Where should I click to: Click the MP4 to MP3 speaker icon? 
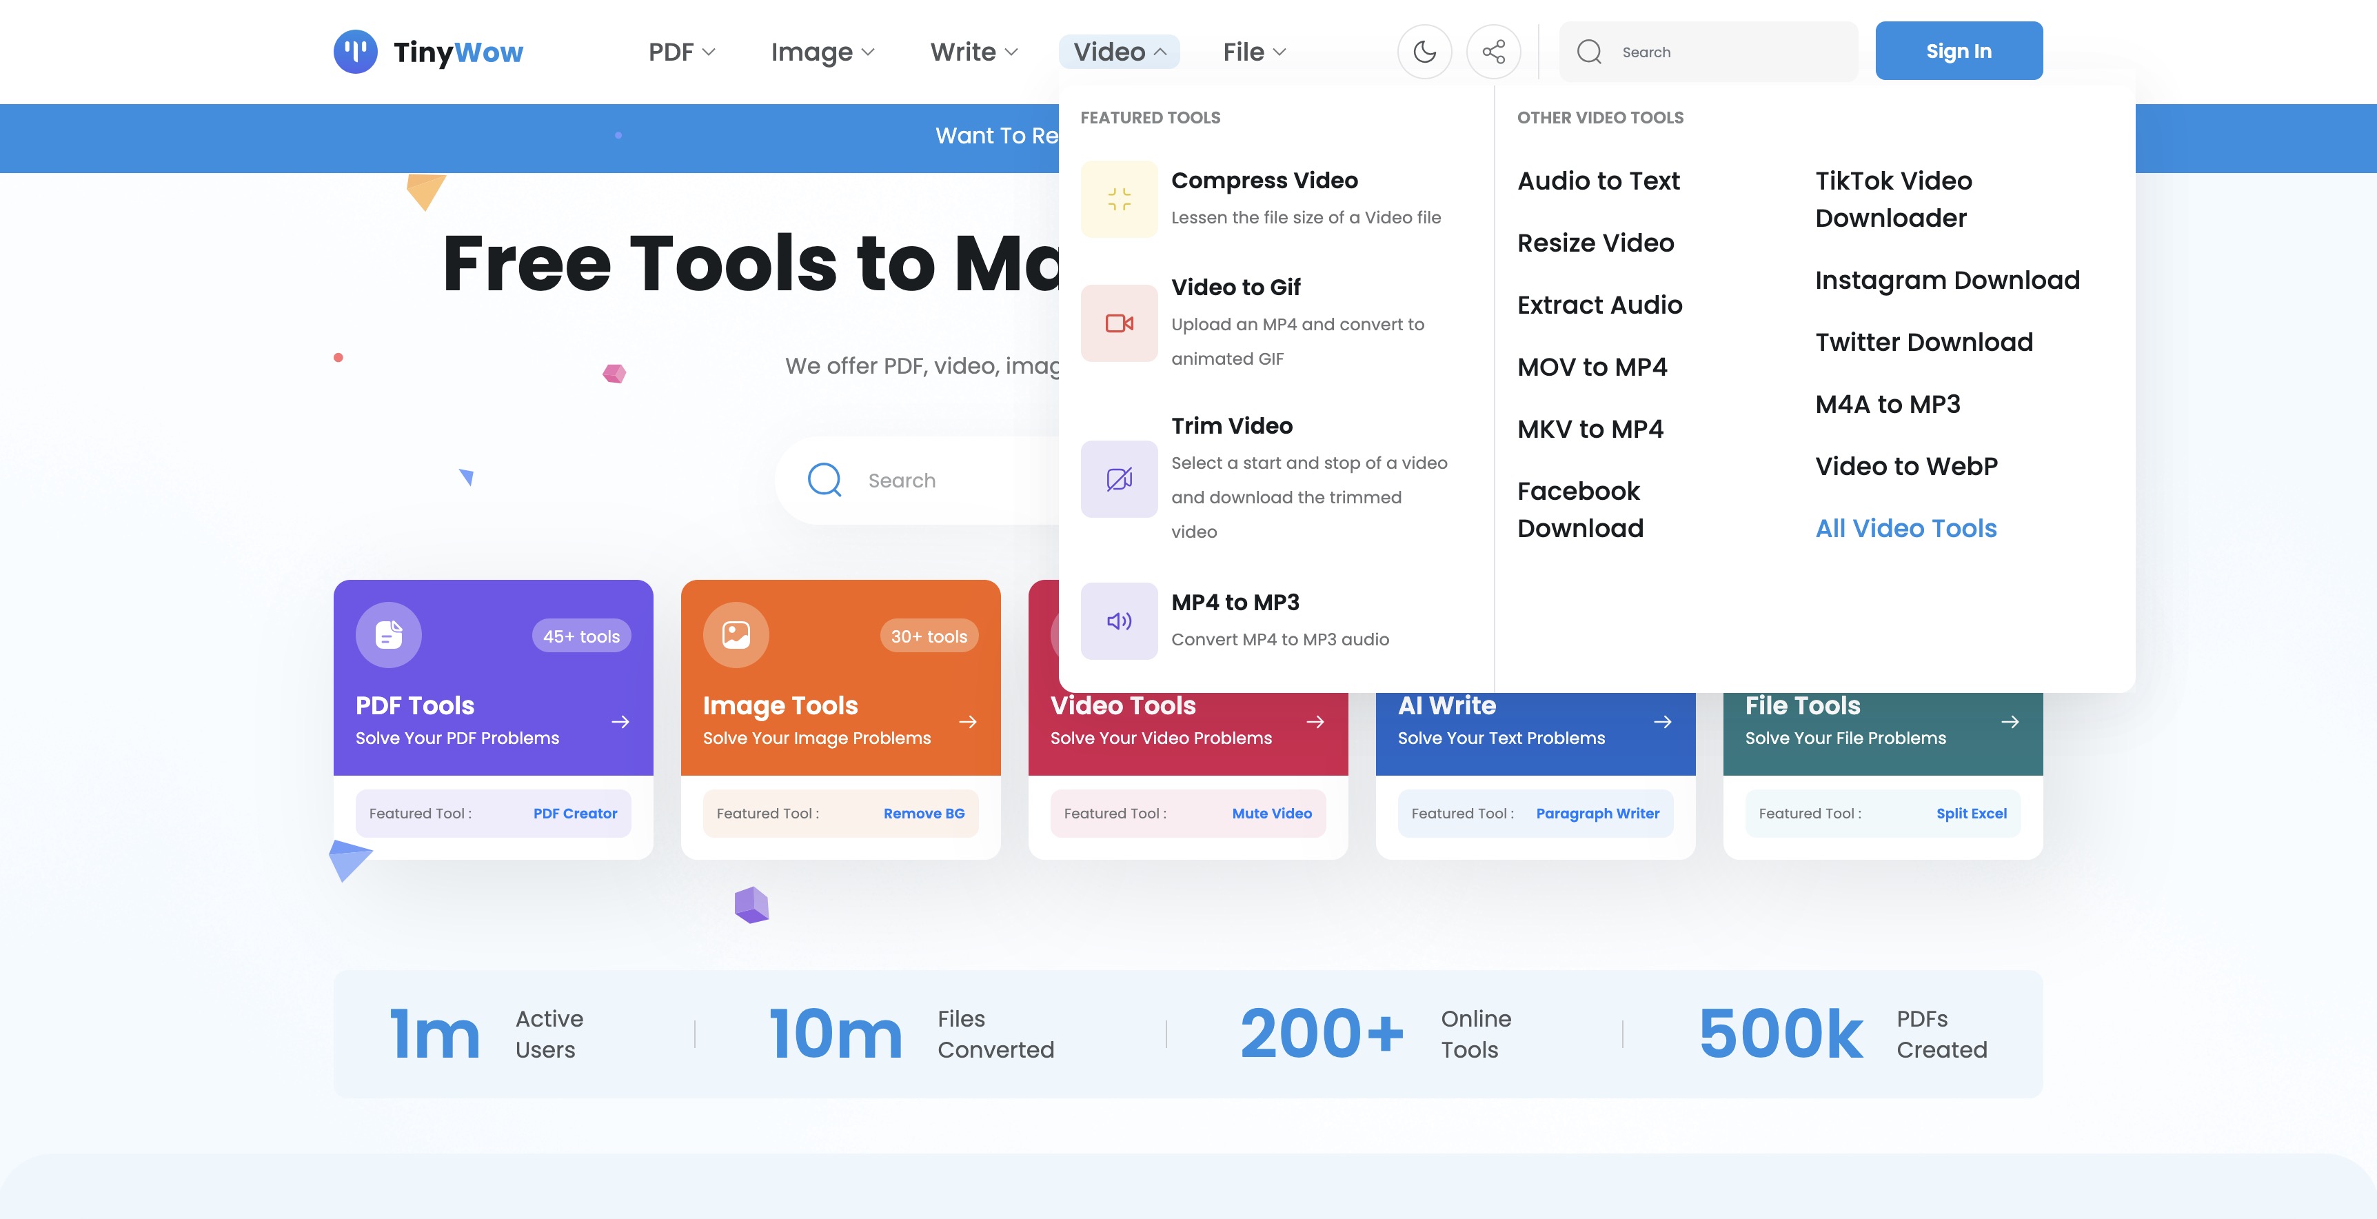tap(1118, 621)
